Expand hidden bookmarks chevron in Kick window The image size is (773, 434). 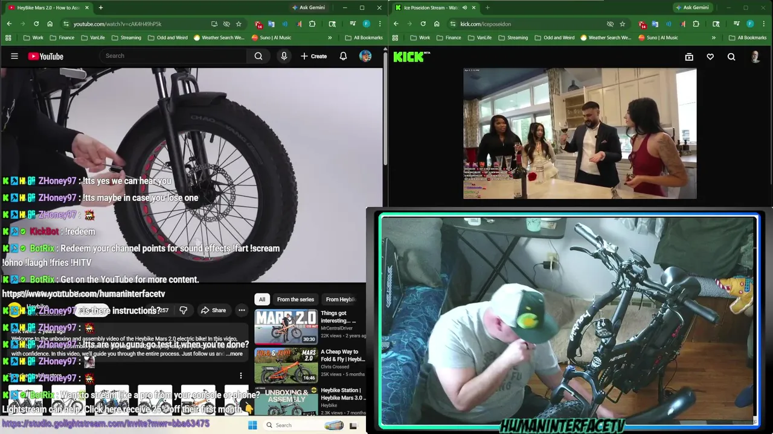click(x=713, y=37)
